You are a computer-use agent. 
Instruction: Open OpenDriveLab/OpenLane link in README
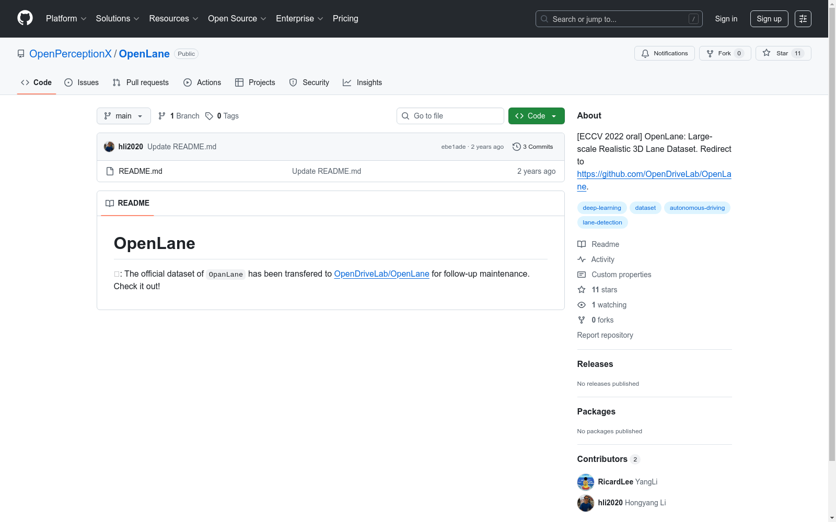click(381, 274)
